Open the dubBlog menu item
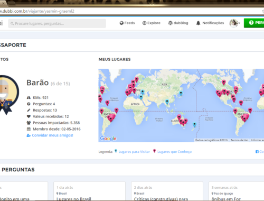Screen dimensions: 264x201 178,23
